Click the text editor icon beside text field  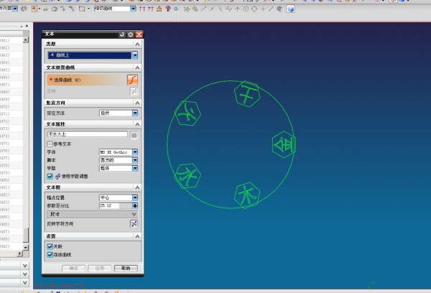pos(134,135)
